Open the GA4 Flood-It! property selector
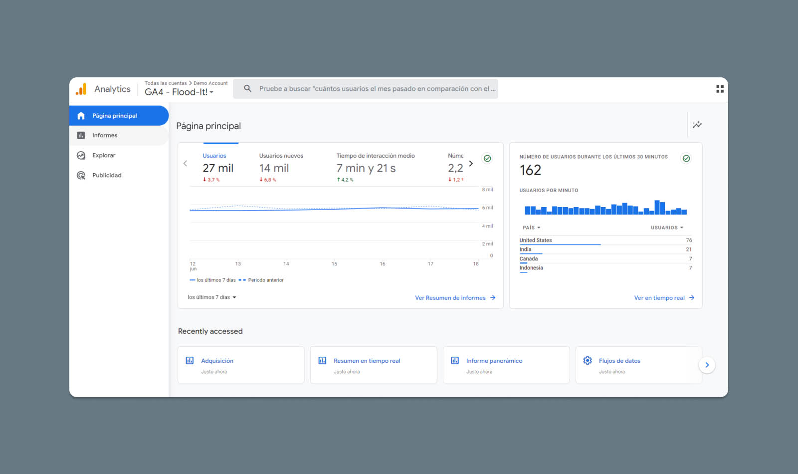 pos(179,92)
